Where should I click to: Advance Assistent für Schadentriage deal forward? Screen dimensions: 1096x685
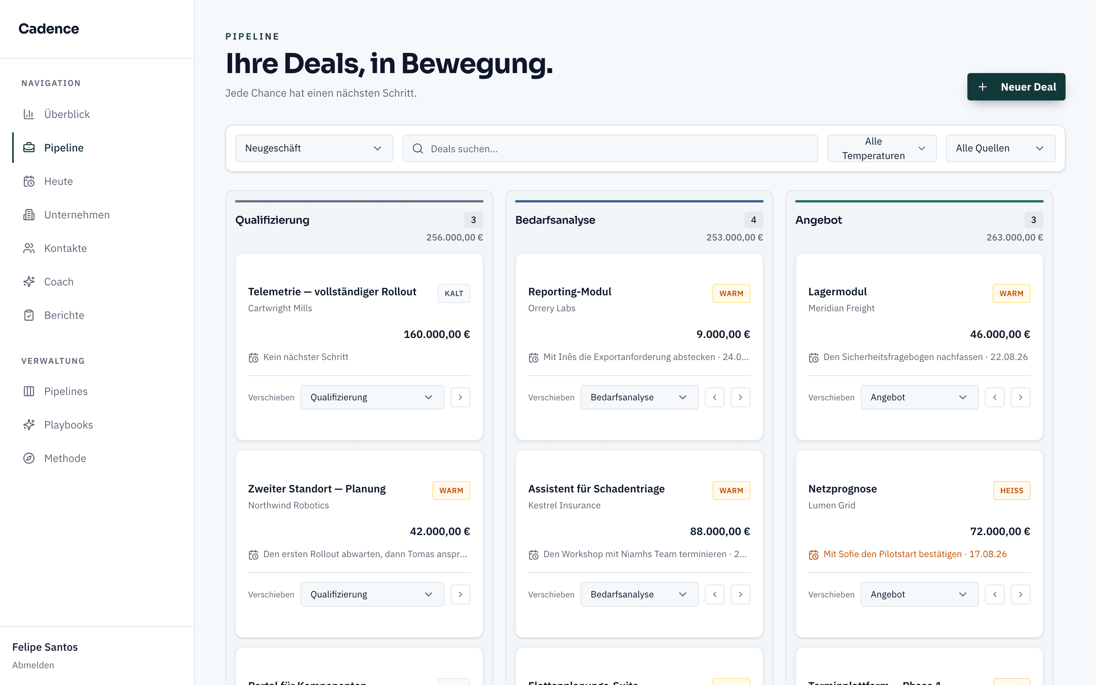(741, 594)
